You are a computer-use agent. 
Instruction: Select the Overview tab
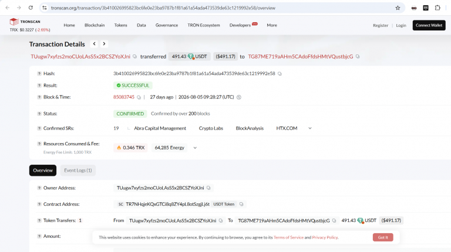coord(42,171)
